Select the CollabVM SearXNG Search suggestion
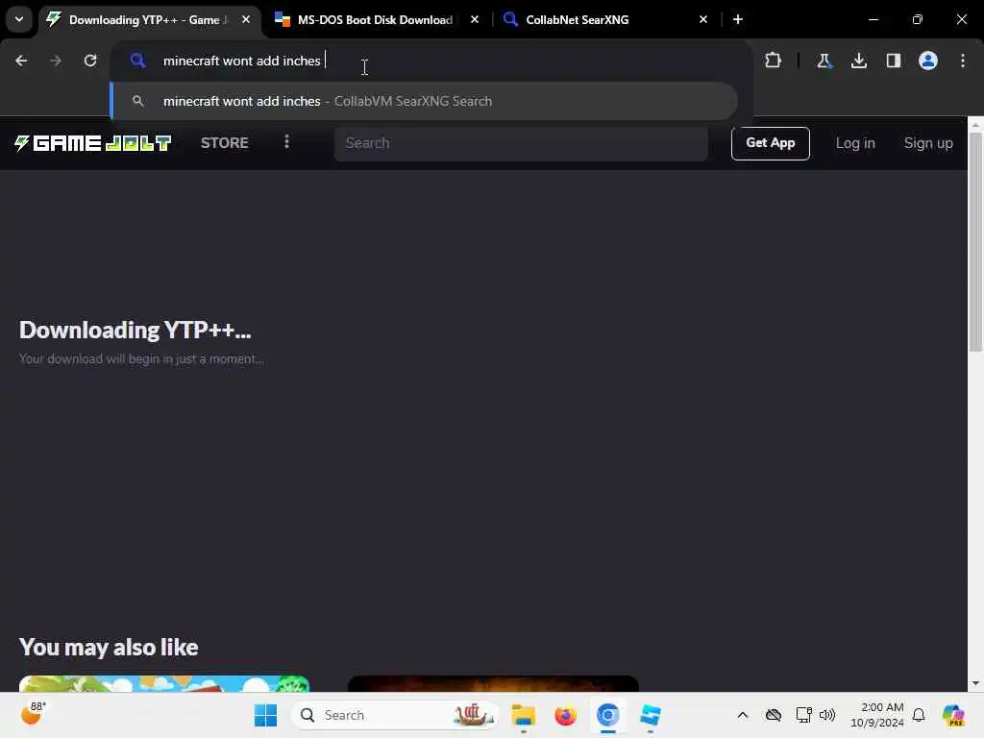This screenshot has width=984, height=738. coord(424,101)
